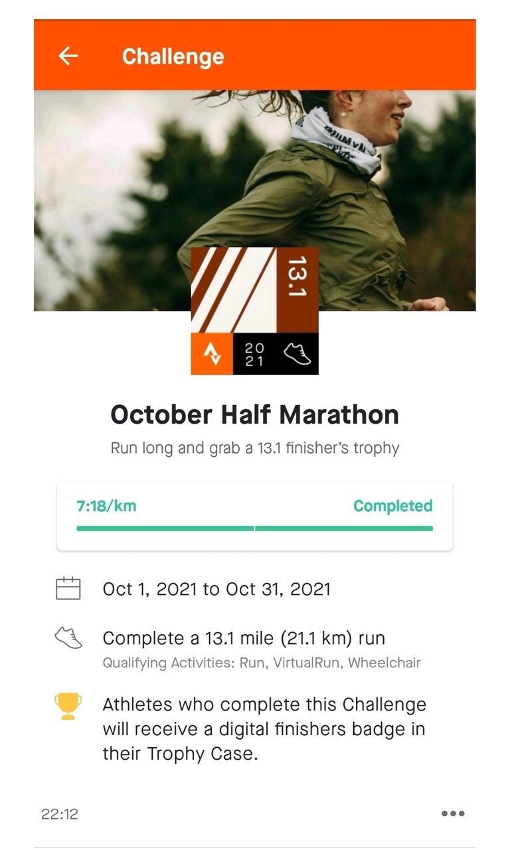This screenshot has width=510, height=850.
Task: Select the Challenge header title
Action: [x=173, y=57]
